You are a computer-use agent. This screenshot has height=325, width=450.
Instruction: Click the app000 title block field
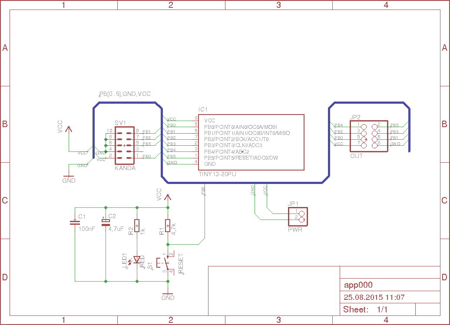point(358,285)
